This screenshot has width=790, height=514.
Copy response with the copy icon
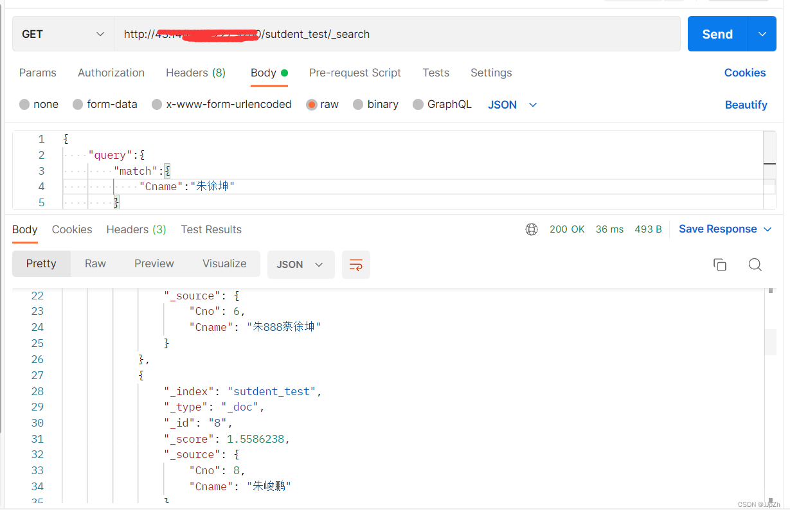tap(720, 265)
